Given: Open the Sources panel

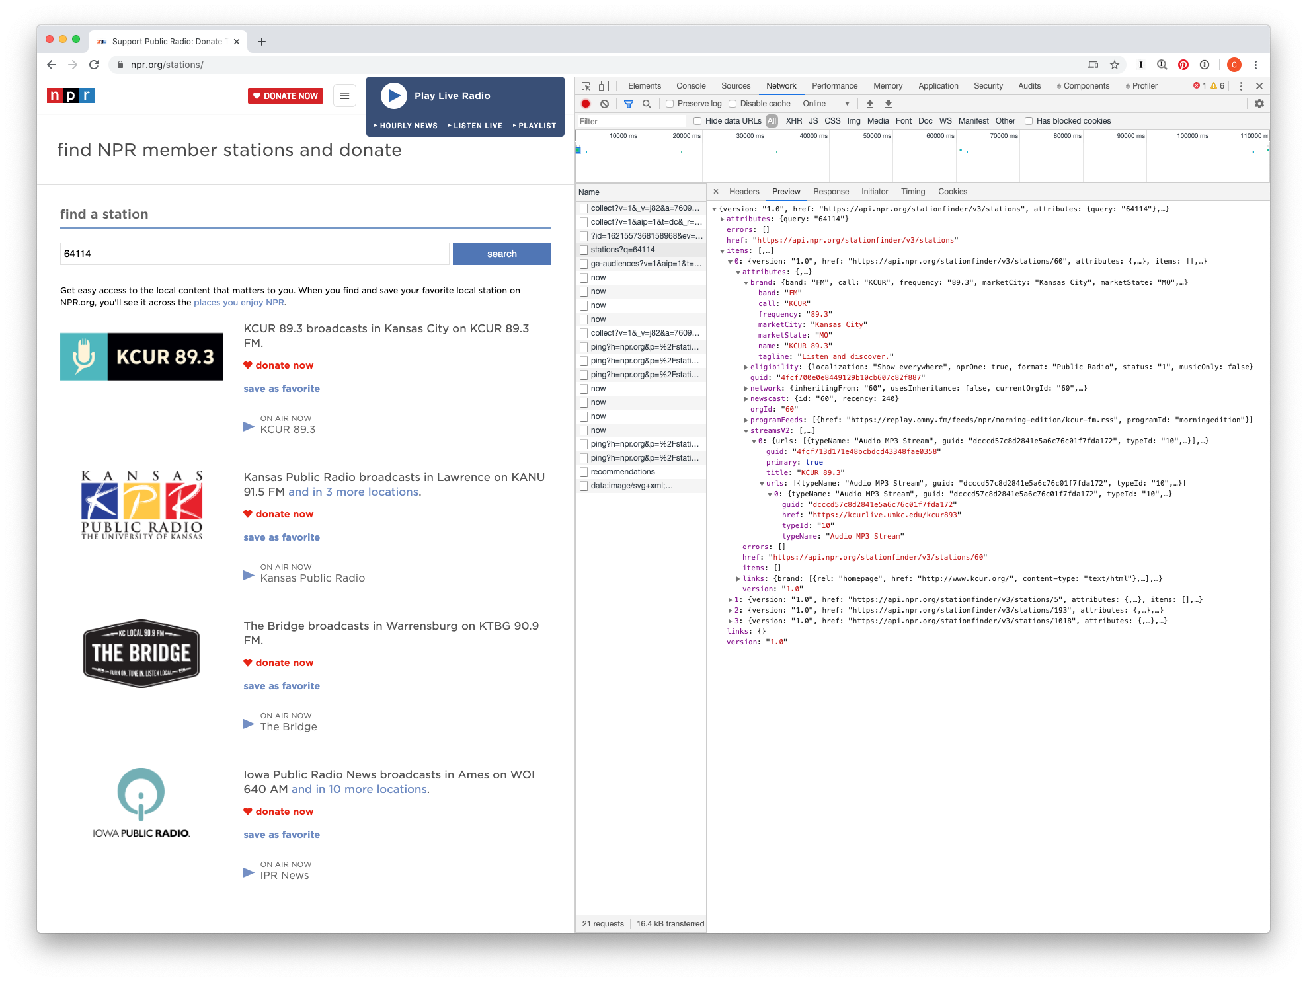Looking at the screenshot, I should pos(736,86).
